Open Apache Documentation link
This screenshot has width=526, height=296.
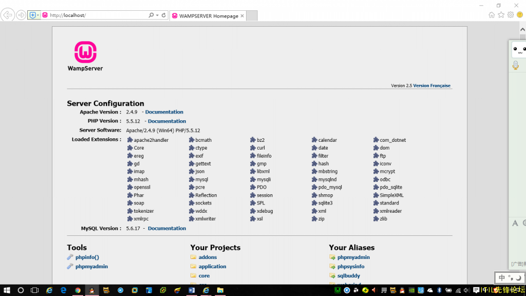click(x=164, y=112)
